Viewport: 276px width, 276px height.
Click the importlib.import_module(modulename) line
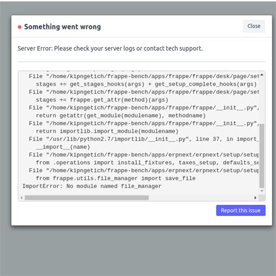tap(107, 131)
